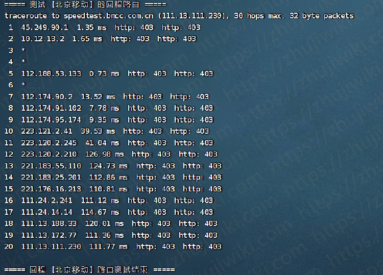Image resolution: width=383 pixels, height=275 pixels.
Task: Click the header line 测试 [北京移动] 的回程路由
Action: click(85, 5)
